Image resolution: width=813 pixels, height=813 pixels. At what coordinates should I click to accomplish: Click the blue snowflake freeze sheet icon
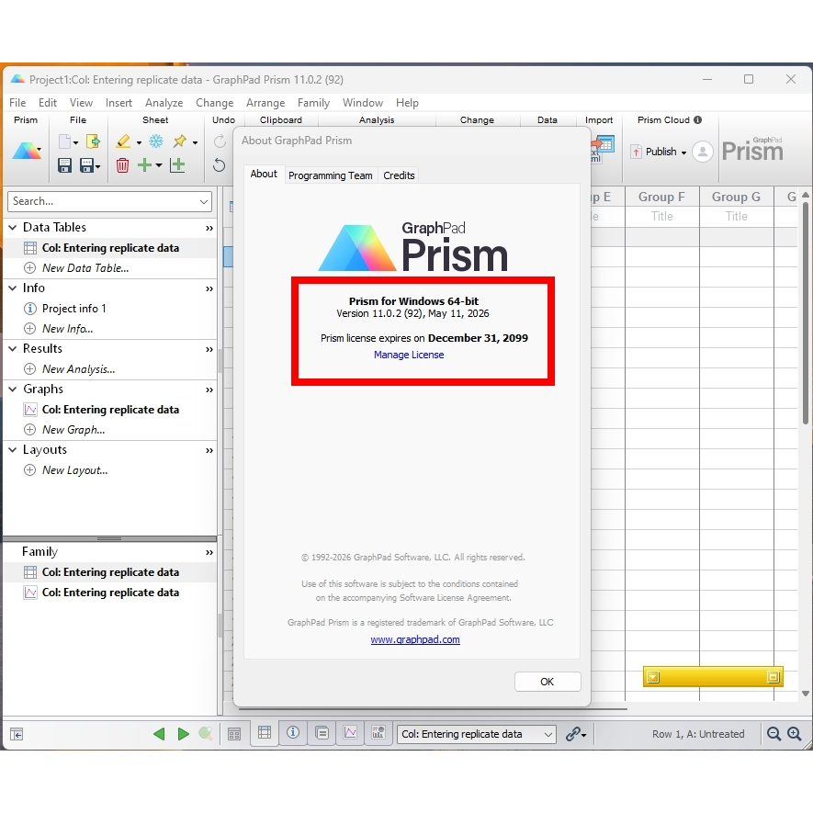[x=156, y=141]
